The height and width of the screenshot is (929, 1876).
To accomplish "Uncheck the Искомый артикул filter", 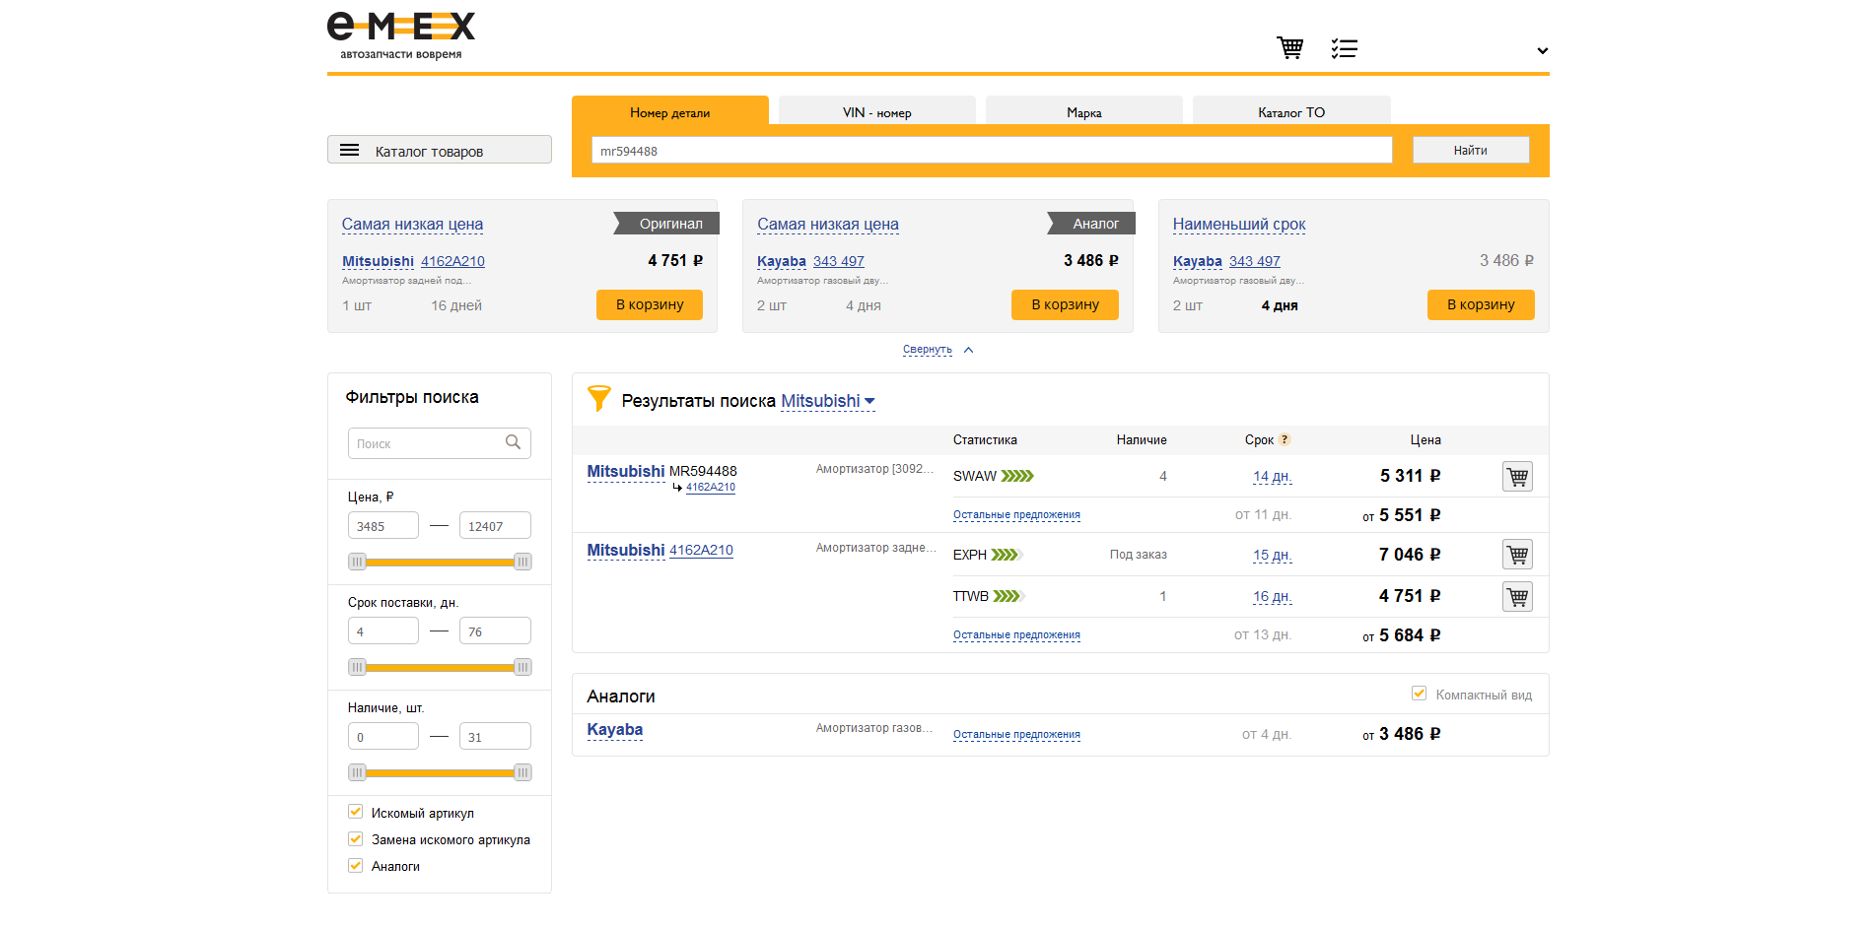I will point(355,812).
